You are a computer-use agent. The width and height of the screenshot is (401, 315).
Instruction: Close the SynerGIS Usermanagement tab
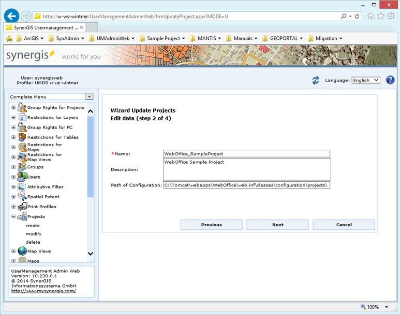[x=82, y=27]
